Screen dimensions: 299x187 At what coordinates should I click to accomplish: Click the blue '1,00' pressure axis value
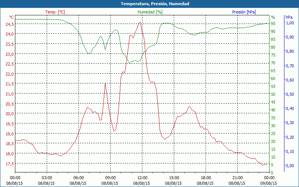tap(290, 23)
